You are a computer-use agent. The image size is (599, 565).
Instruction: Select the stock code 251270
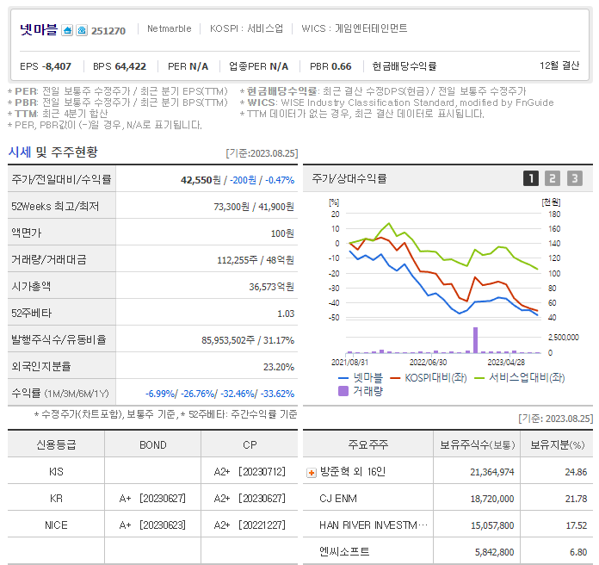tap(108, 31)
